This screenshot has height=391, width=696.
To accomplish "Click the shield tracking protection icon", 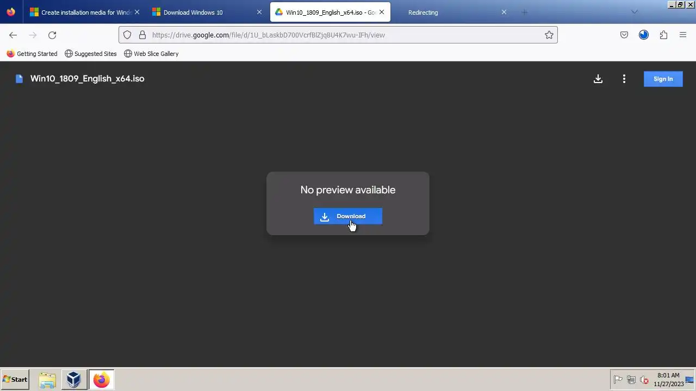I will point(127,35).
